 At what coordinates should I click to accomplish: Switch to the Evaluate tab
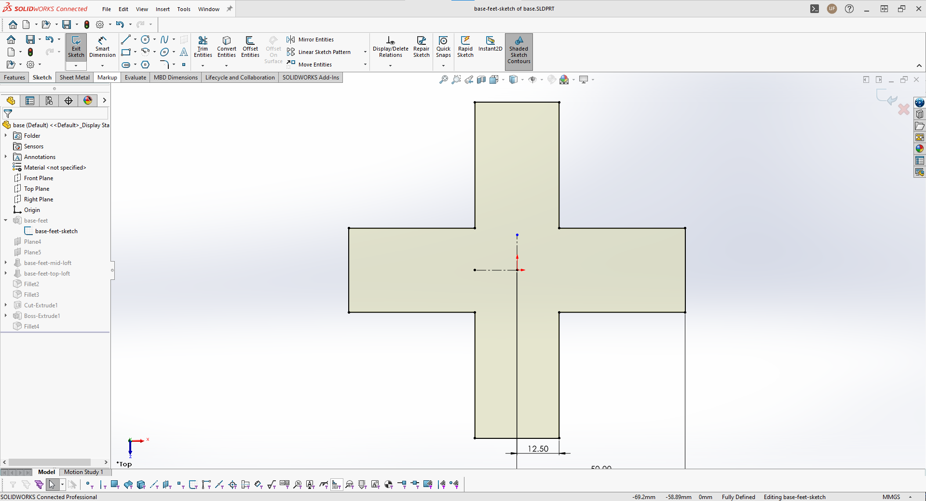pyautogui.click(x=136, y=78)
